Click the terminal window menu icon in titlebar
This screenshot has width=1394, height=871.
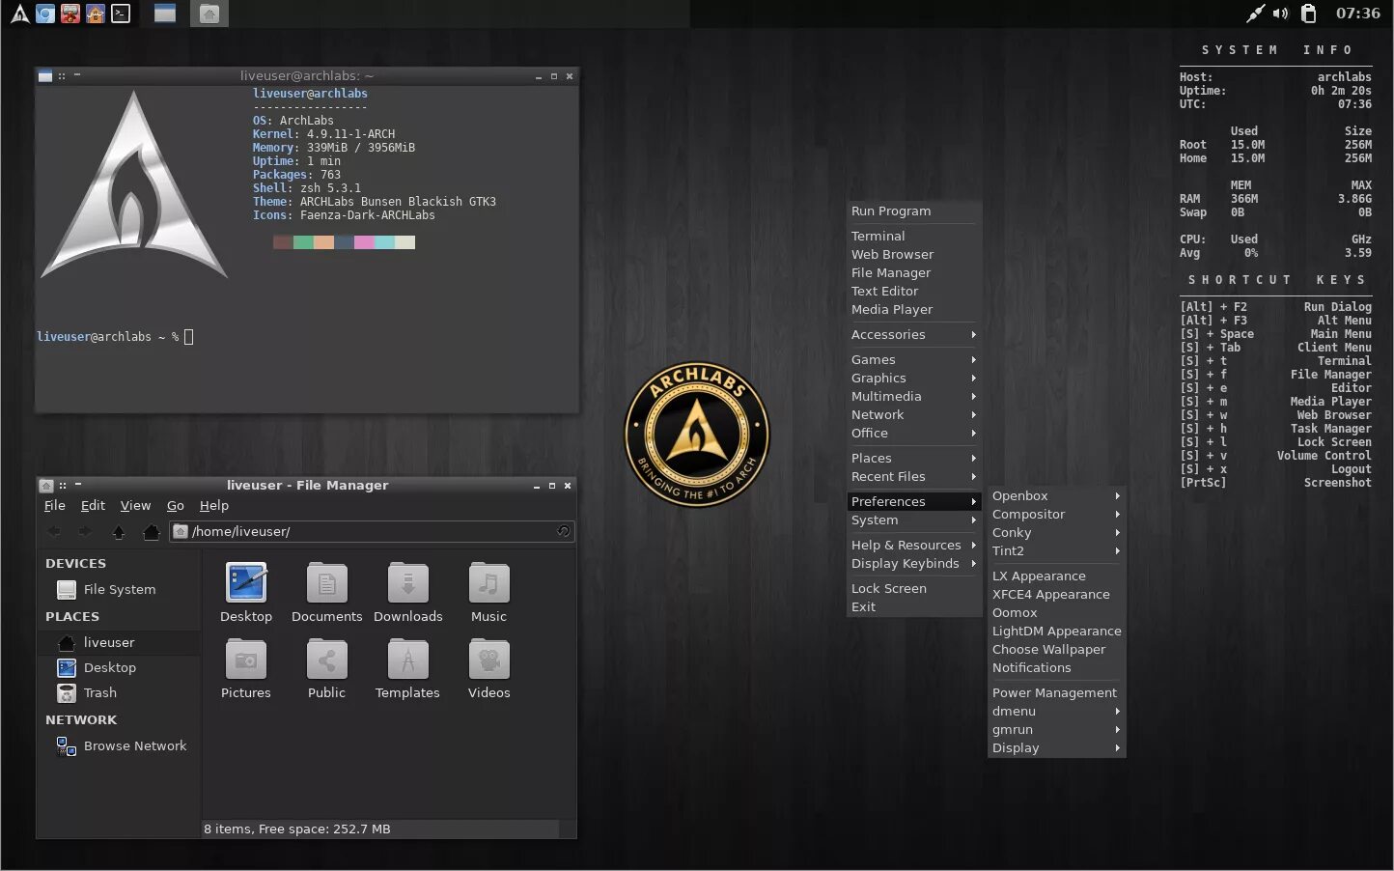pyautogui.click(x=44, y=75)
